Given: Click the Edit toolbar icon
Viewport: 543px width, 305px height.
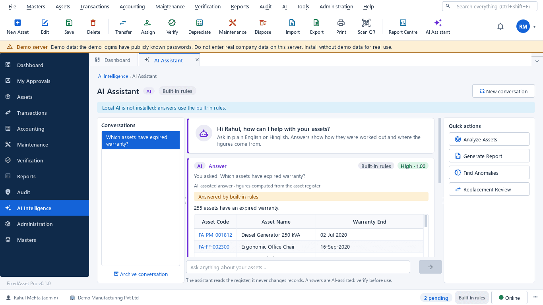Looking at the screenshot, I should pyautogui.click(x=45, y=27).
